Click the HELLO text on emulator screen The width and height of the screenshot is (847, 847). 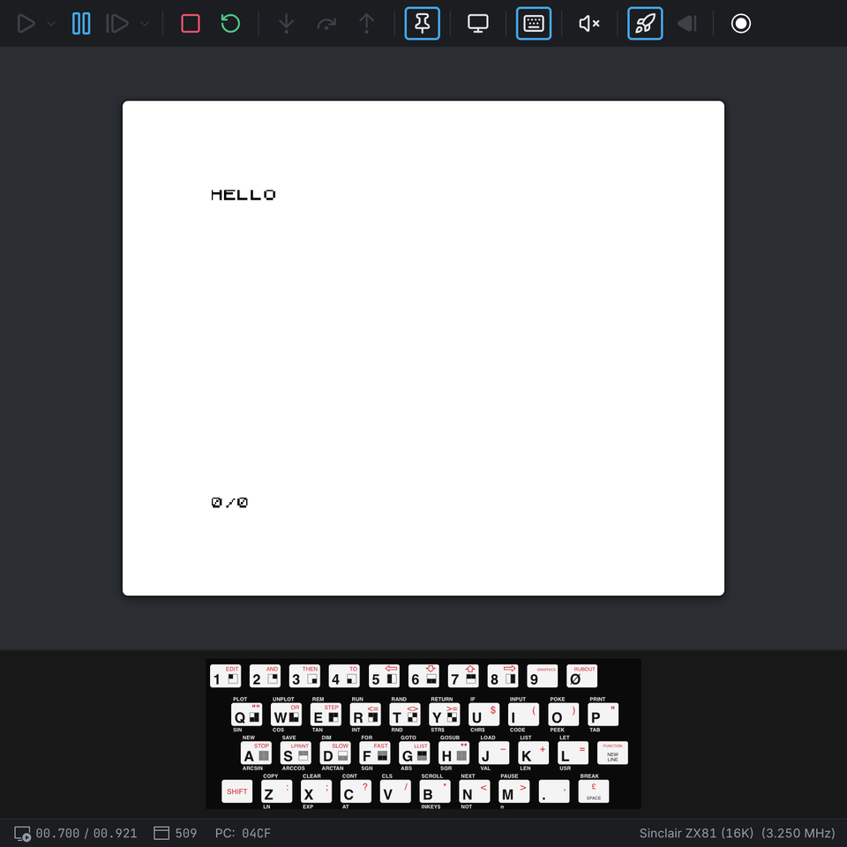[244, 195]
